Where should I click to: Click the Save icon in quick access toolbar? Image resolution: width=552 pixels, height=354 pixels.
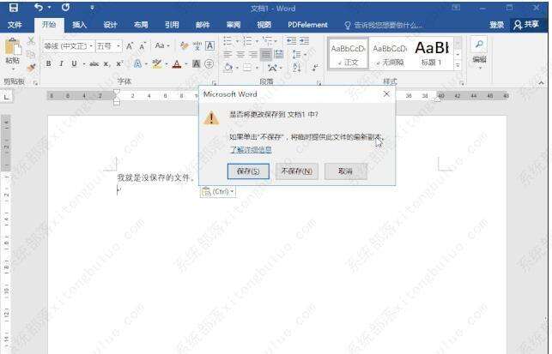[14, 8]
